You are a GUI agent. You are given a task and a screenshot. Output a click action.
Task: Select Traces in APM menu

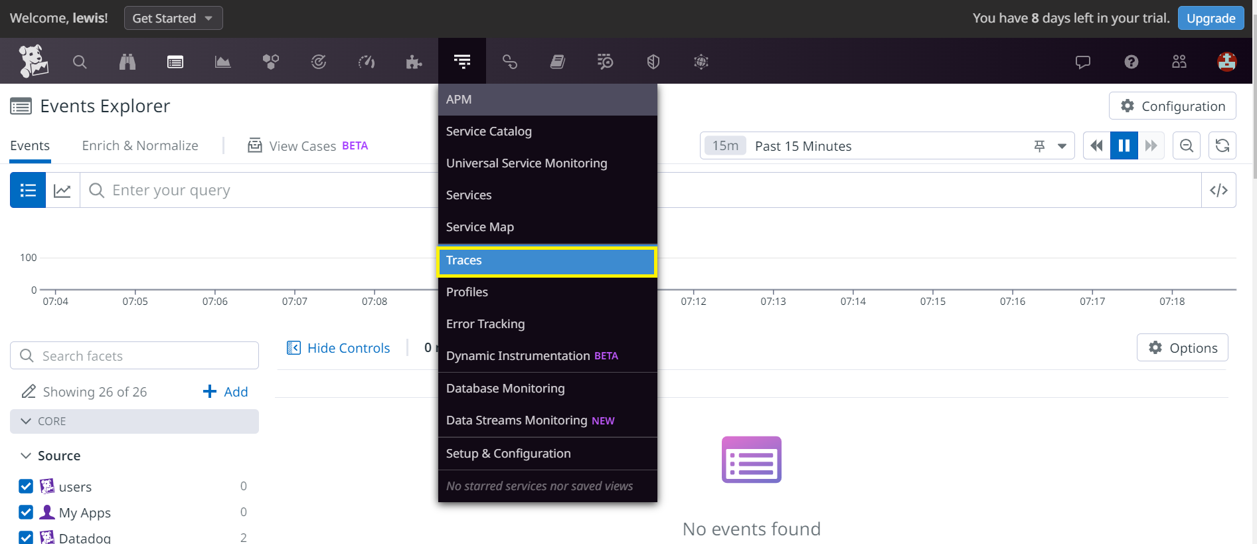point(547,260)
